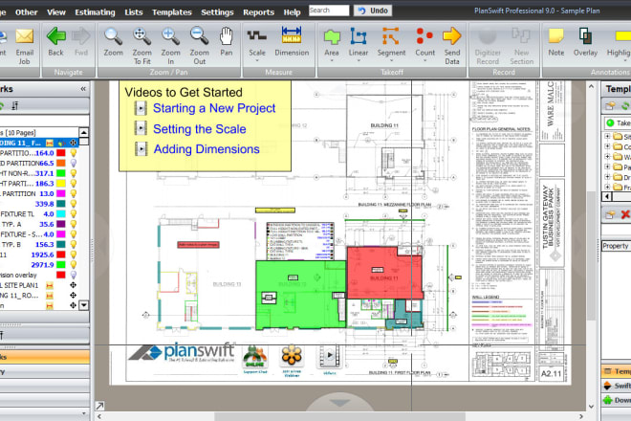Viewport: 631px width, 421px height.
Task: Click the red color swatch on the 164.0 row
Action: [61, 153]
